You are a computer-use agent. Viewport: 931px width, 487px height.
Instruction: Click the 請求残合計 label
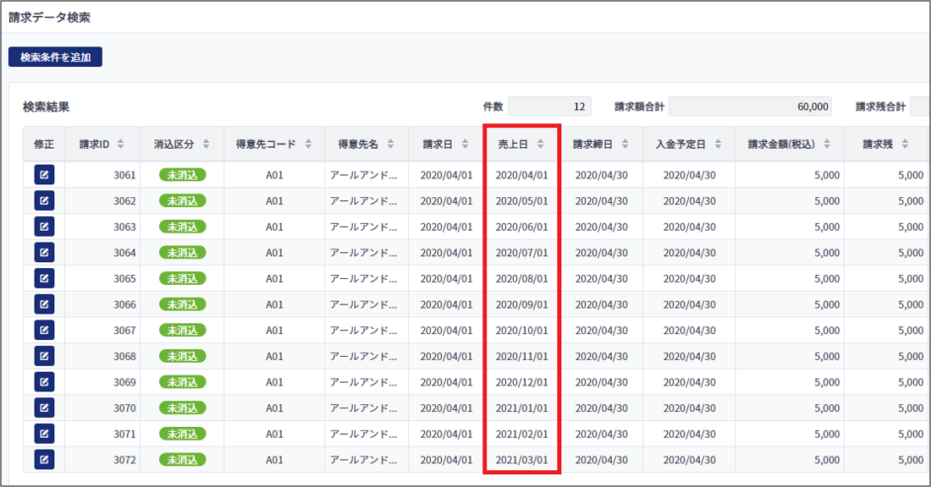(880, 107)
